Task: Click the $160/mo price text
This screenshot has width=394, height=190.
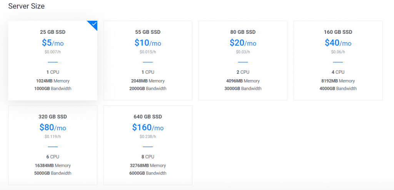Action: click(x=148, y=128)
